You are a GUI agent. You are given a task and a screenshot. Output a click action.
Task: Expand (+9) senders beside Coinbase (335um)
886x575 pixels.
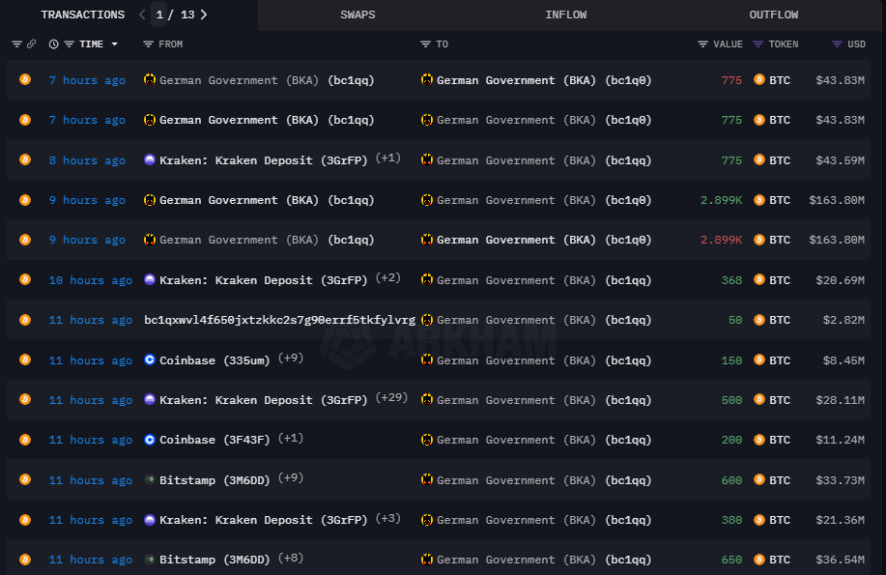coord(291,358)
